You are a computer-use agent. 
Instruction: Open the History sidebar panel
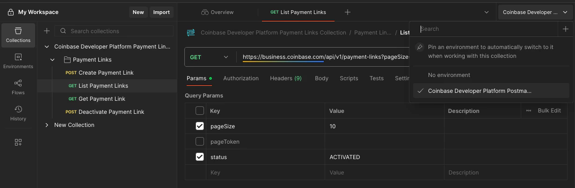click(x=18, y=114)
